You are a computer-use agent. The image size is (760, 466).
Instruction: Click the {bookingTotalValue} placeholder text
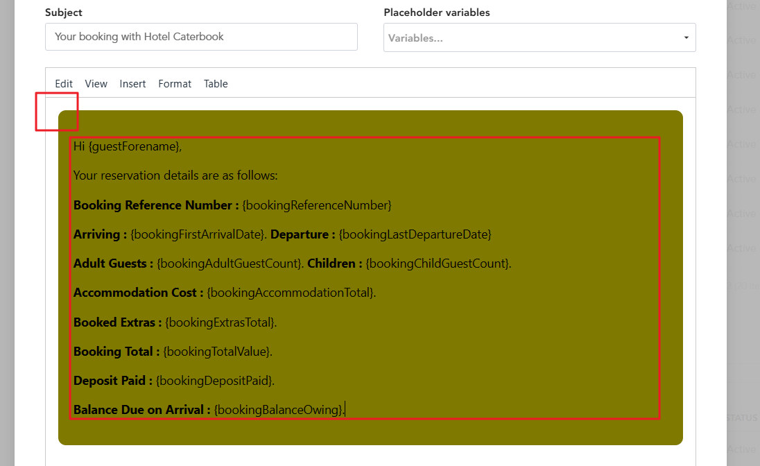[x=216, y=352]
